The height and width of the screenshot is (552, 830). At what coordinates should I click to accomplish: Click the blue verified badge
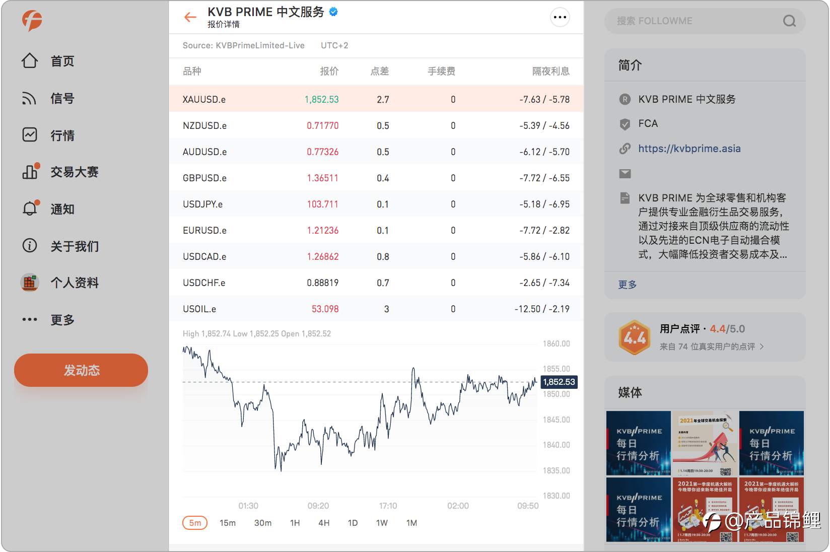(333, 12)
